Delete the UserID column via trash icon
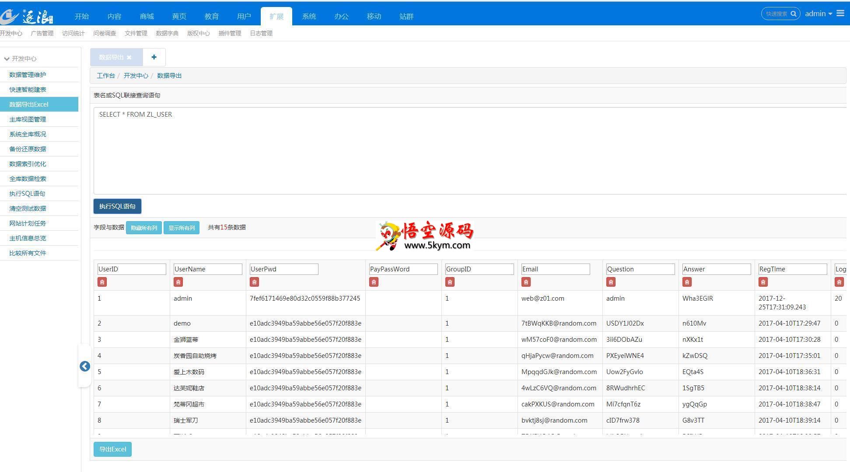This screenshot has height=472, width=850. (x=102, y=282)
